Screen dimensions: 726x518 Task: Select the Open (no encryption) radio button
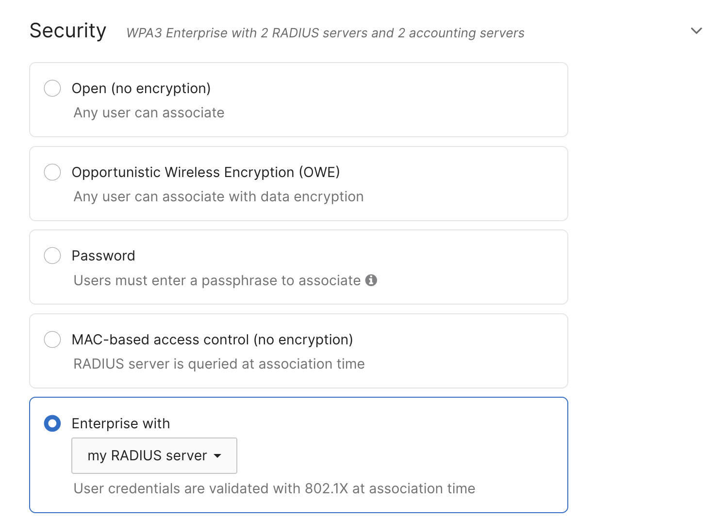click(x=52, y=88)
